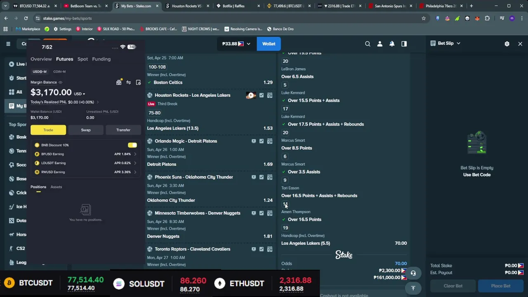The image size is (528, 297).
Task: Click the ETHUSDT ticker at bottom
Action: click(x=247, y=284)
